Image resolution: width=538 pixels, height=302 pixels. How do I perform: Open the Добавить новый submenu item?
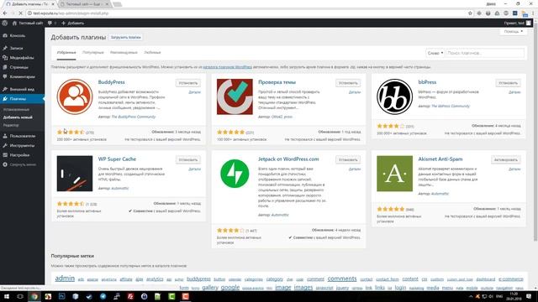point(18,117)
